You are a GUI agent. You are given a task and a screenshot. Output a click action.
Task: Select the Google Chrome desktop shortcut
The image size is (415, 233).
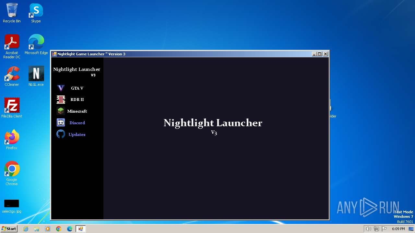[12, 173]
